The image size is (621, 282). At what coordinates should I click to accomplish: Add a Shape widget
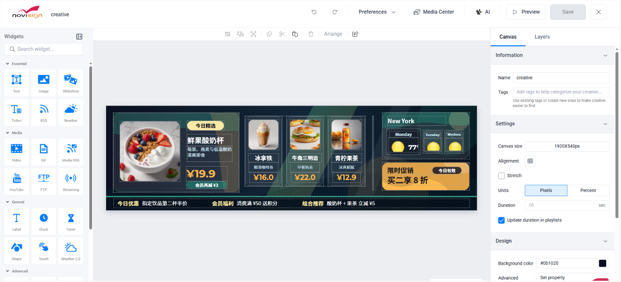point(16,250)
